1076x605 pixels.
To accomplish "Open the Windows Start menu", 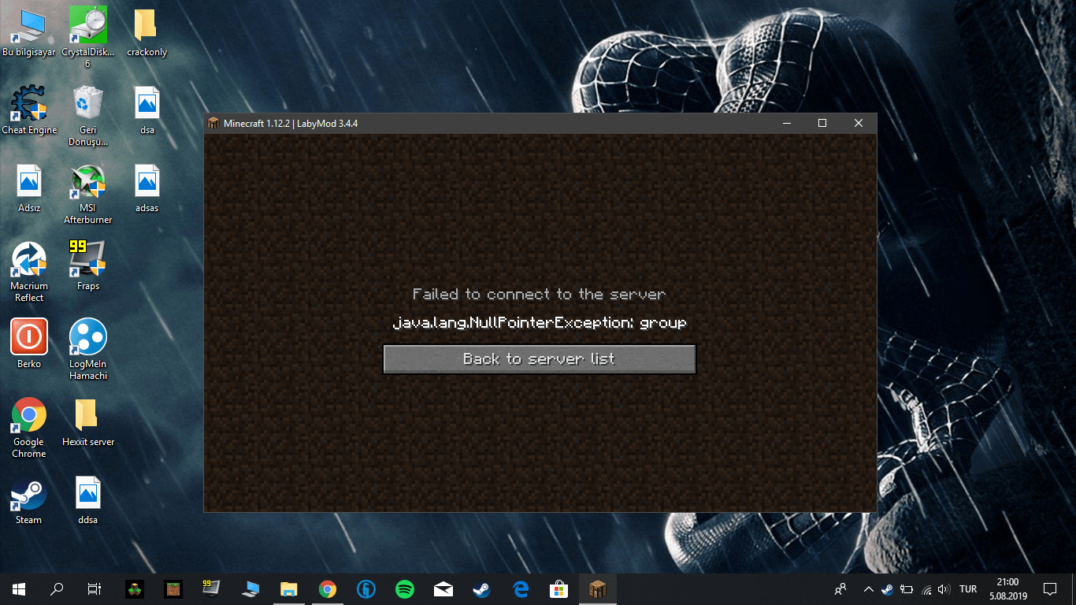I will [x=19, y=589].
